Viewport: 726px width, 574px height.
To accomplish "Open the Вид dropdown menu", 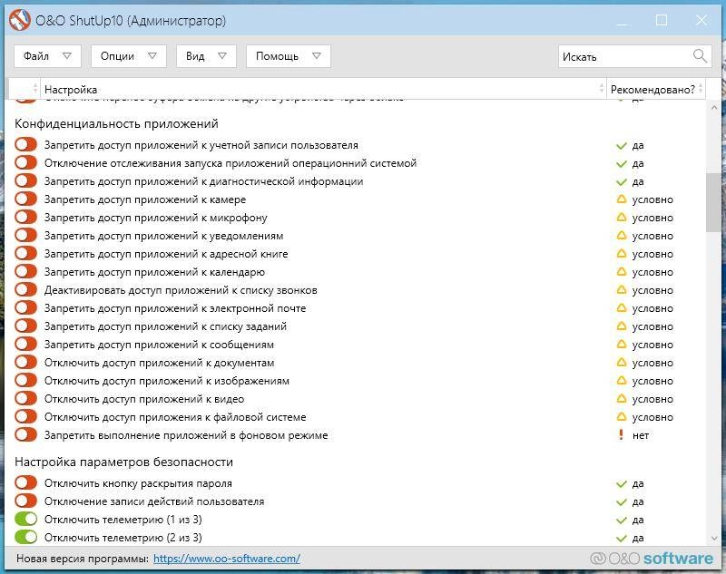I will pos(206,56).
